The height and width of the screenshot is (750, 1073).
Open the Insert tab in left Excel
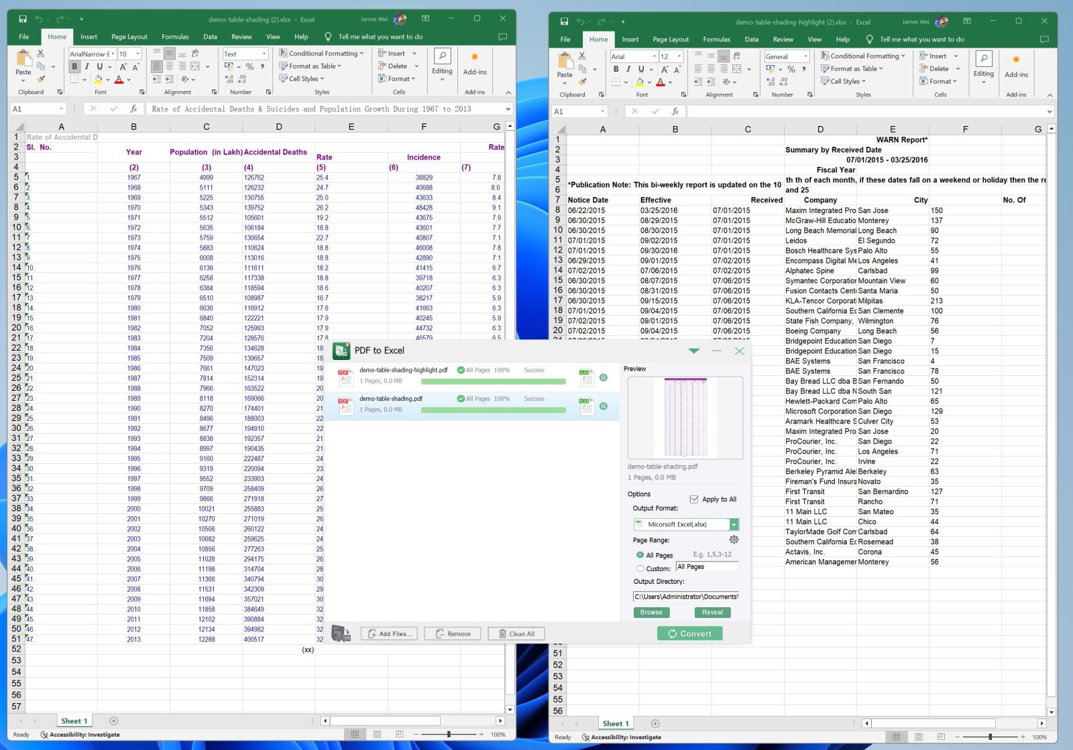coord(89,37)
